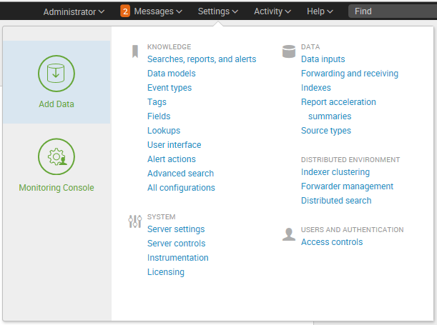437x325 pixels.
Task: Click the Knowledge bookmark icon
Action: [x=135, y=51]
